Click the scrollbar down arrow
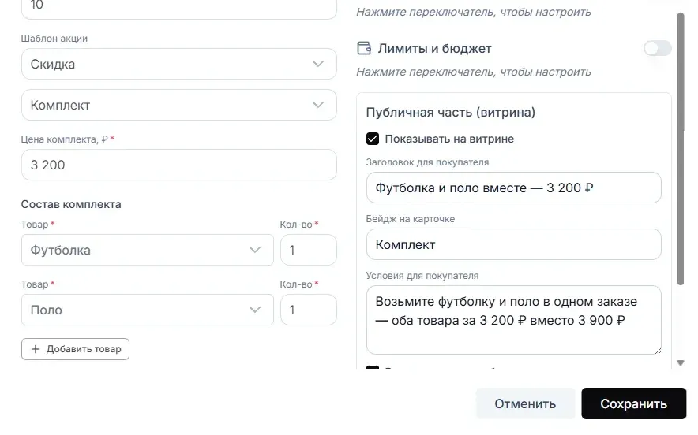 pyautogui.click(x=680, y=363)
